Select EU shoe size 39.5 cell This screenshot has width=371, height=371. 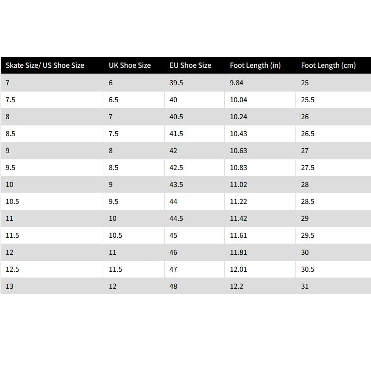point(176,83)
